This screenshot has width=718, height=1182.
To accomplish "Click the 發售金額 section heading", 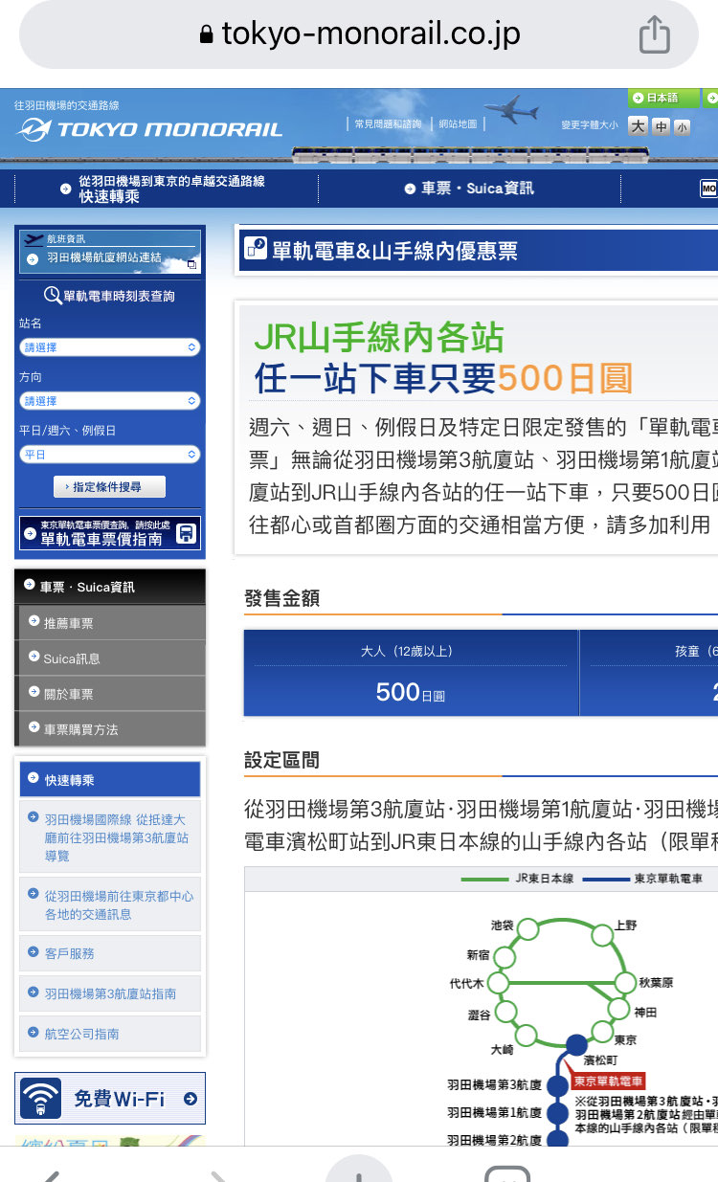I will coord(282,598).
